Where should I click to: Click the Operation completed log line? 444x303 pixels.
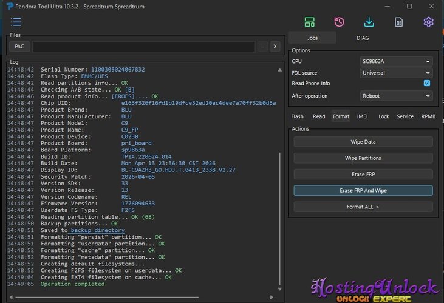point(72,284)
